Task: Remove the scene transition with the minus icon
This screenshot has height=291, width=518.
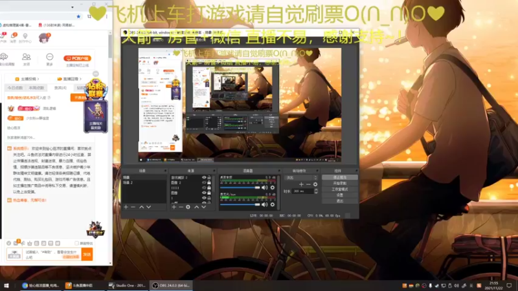Action: 308,184
